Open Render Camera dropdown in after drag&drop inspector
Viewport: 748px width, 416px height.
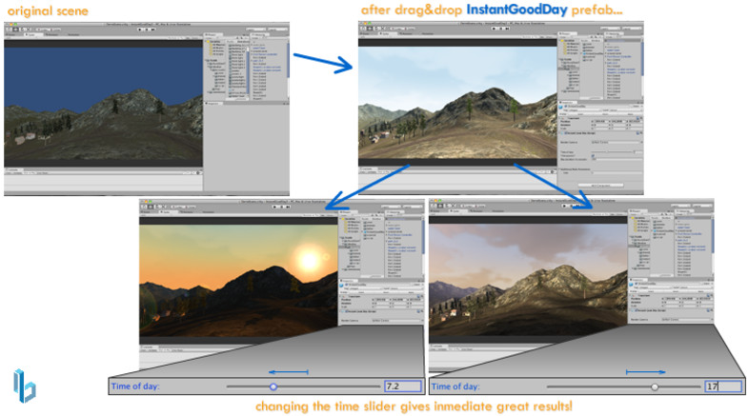click(x=616, y=142)
